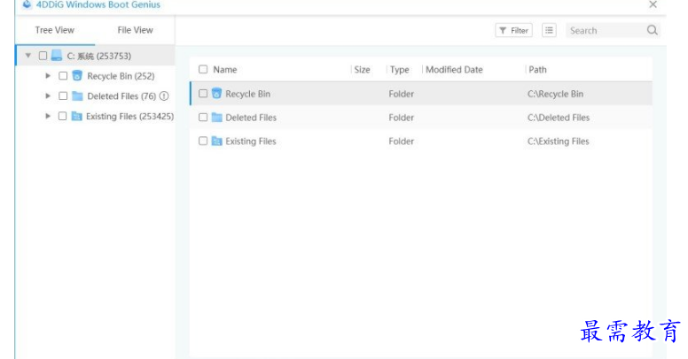Collapse the C: drive tree node
This screenshot has width=688, height=359.
pos(28,56)
